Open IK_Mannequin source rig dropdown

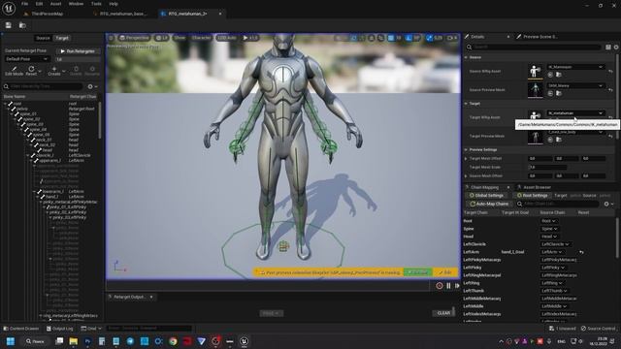(x=575, y=67)
